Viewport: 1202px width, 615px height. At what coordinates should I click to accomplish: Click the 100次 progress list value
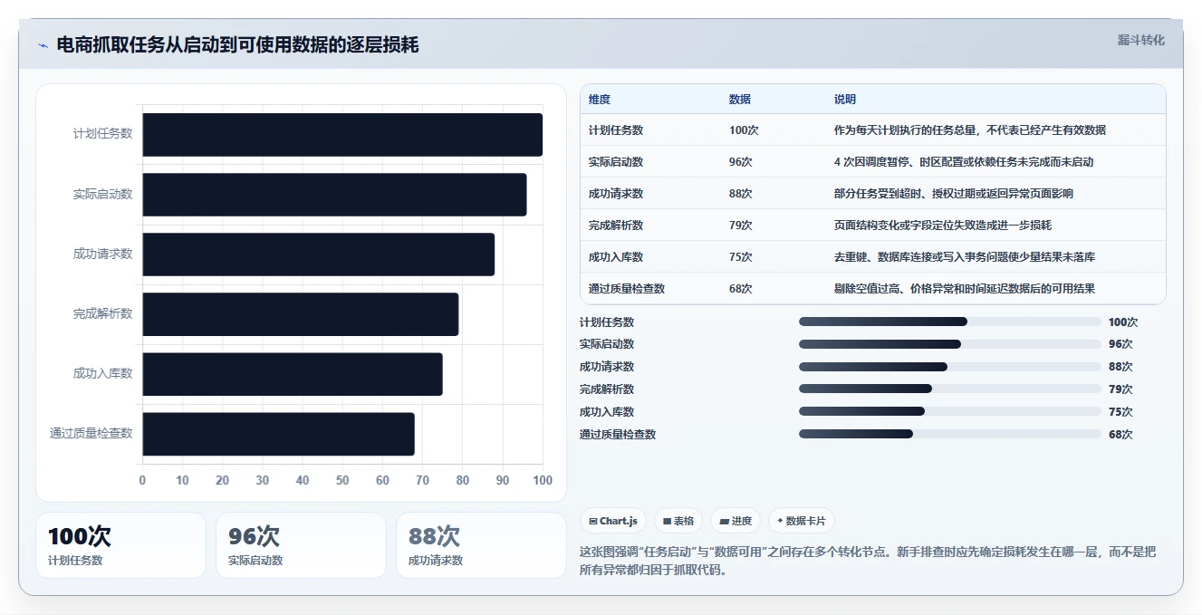pyautogui.click(x=1123, y=322)
